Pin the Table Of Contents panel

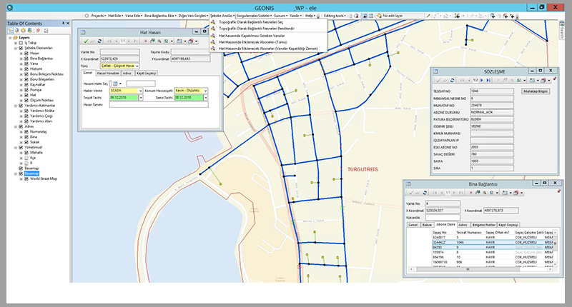coord(63,23)
